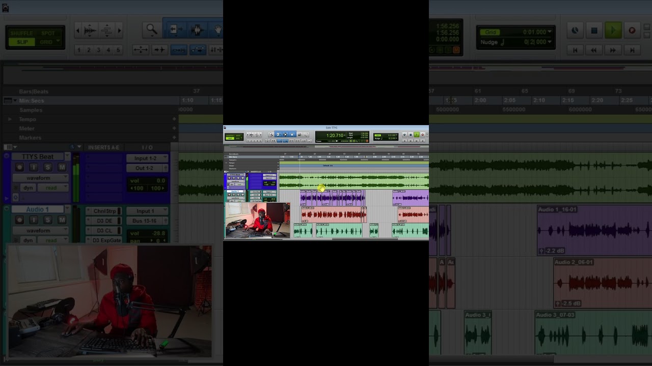Image resolution: width=652 pixels, height=366 pixels.
Task: Click Online button in blurred background transport
Action: coord(575,30)
